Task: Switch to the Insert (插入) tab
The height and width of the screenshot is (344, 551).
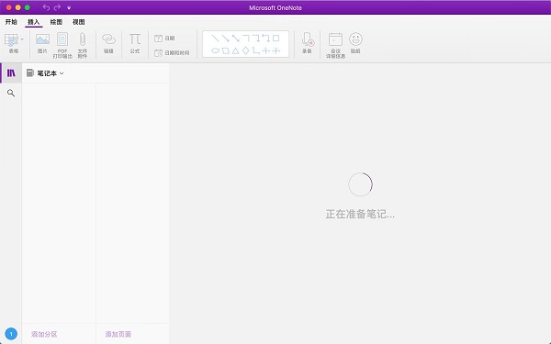Action: coord(34,22)
